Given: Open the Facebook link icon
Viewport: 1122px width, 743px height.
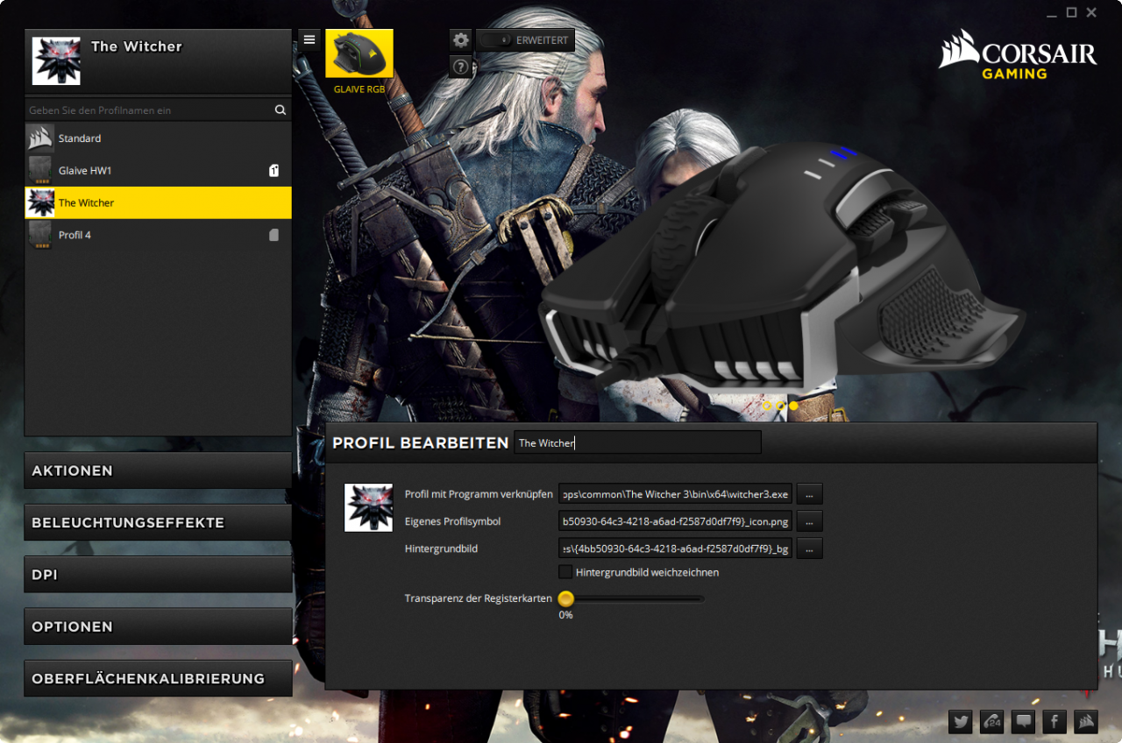Looking at the screenshot, I should [x=1055, y=722].
